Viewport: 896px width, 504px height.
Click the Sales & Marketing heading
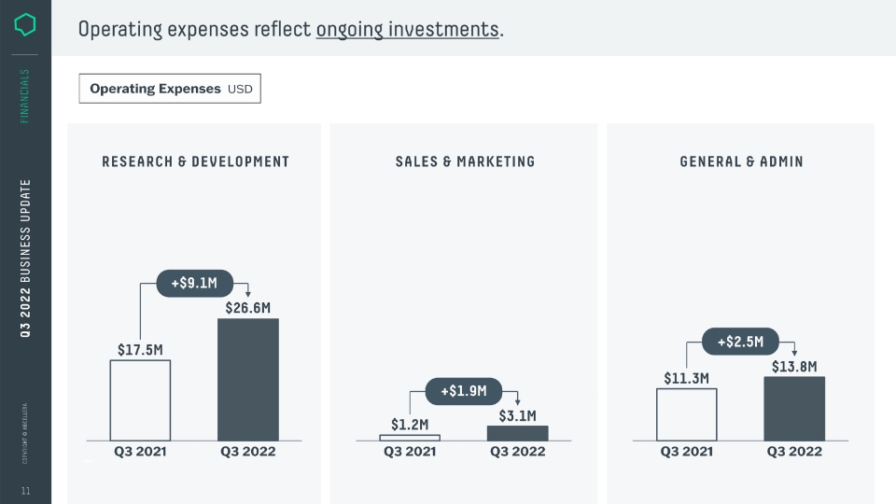coord(465,161)
